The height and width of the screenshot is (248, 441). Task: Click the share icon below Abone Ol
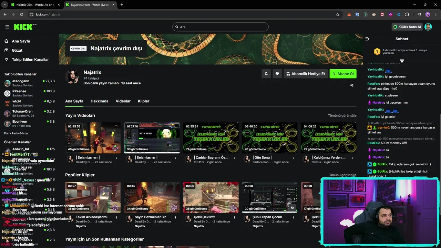(352, 85)
